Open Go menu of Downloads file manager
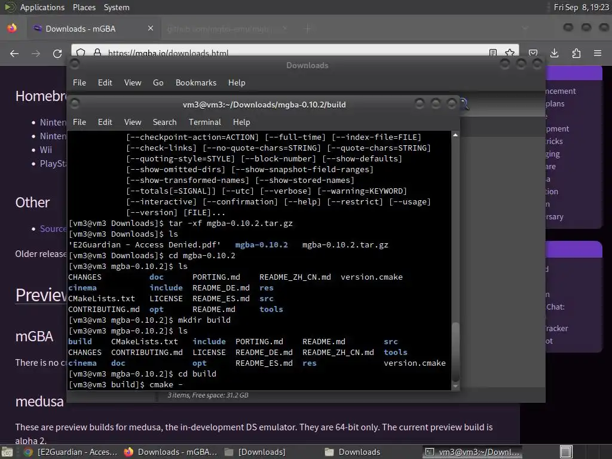 (x=158, y=82)
